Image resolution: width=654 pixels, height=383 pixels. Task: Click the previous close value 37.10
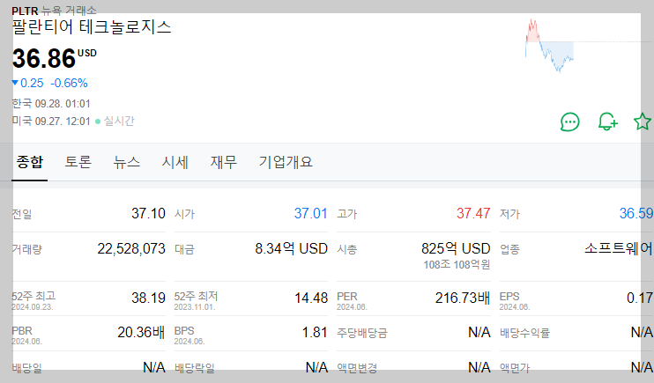(x=148, y=213)
